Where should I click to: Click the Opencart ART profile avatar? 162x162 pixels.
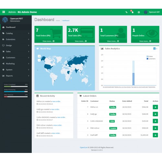pos(146,12)
